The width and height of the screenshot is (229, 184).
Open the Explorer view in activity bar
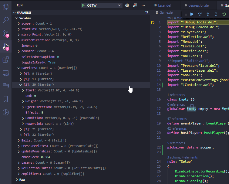[6, 6]
